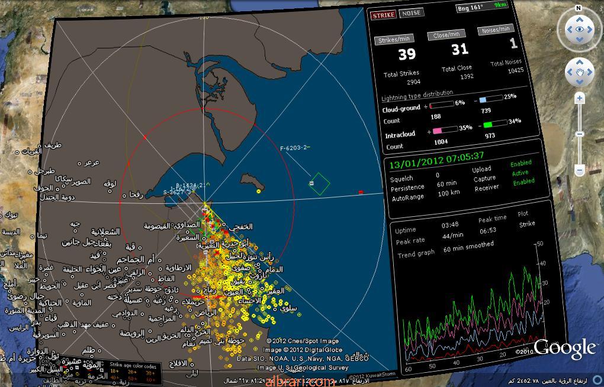Zoom in with the plus button

pyautogui.click(x=580, y=99)
